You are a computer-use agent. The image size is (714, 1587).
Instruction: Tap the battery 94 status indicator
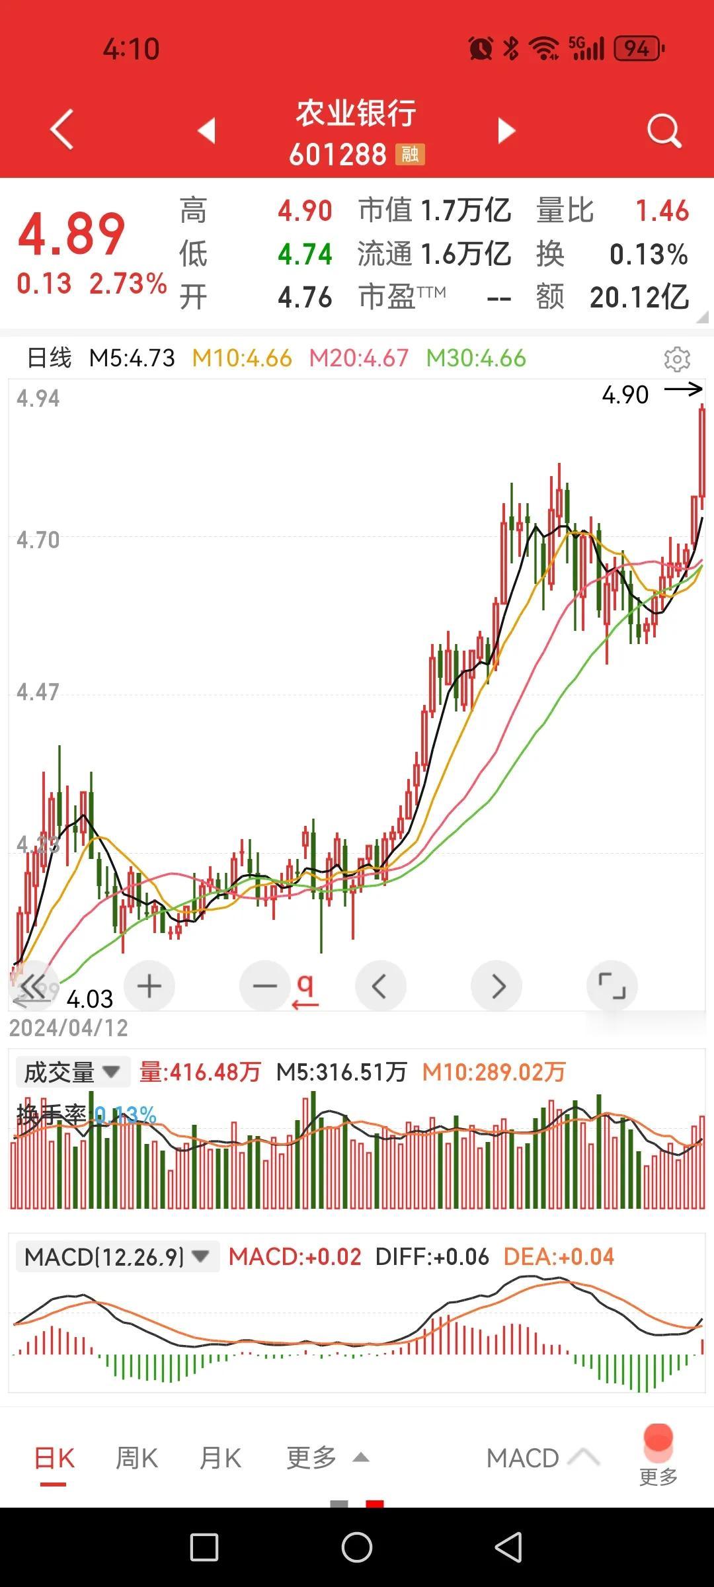(x=639, y=48)
